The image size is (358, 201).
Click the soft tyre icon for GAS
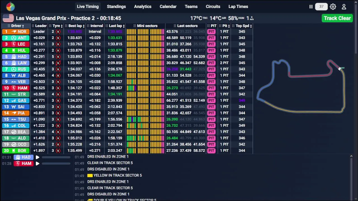pos(58,100)
